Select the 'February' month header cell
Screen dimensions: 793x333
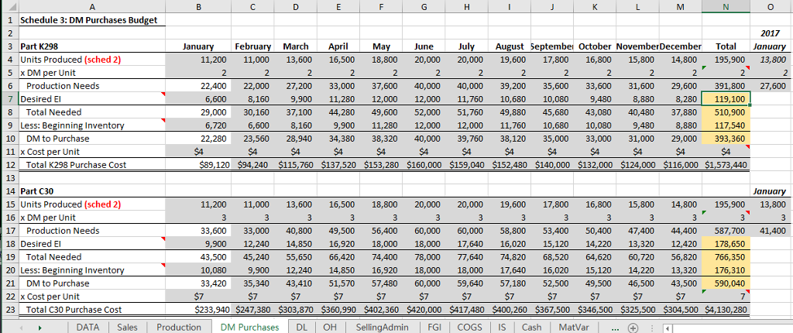click(x=252, y=46)
